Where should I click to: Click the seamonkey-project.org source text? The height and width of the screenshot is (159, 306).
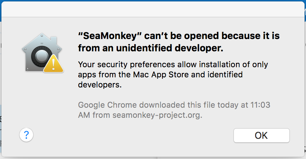coord(157,115)
